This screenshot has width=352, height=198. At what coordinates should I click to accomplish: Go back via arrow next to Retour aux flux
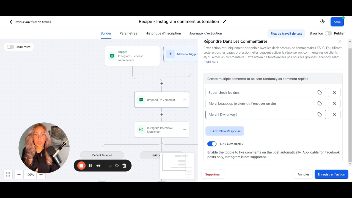tap(11, 22)
